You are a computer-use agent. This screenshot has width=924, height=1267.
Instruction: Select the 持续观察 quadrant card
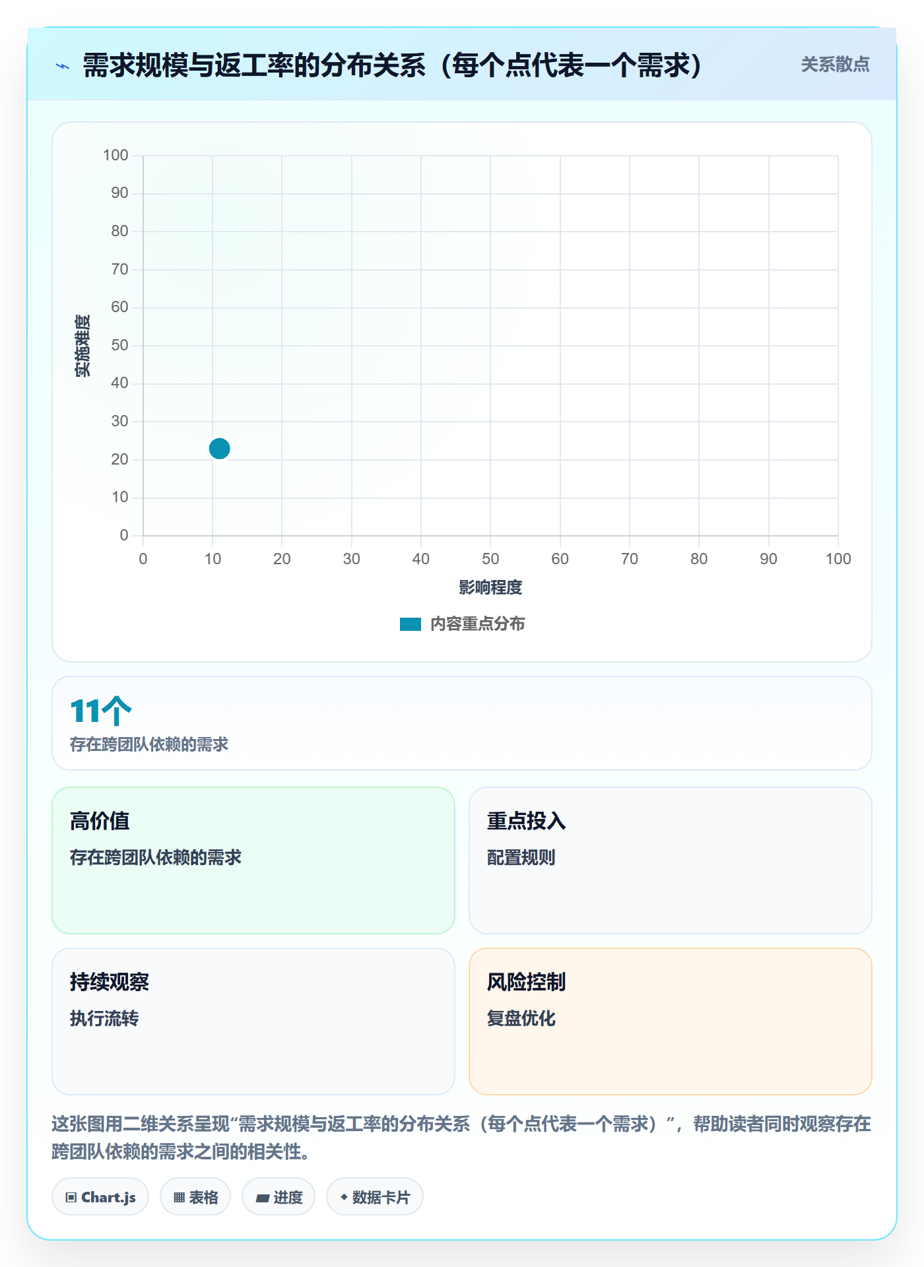[x=253, y=1022]
